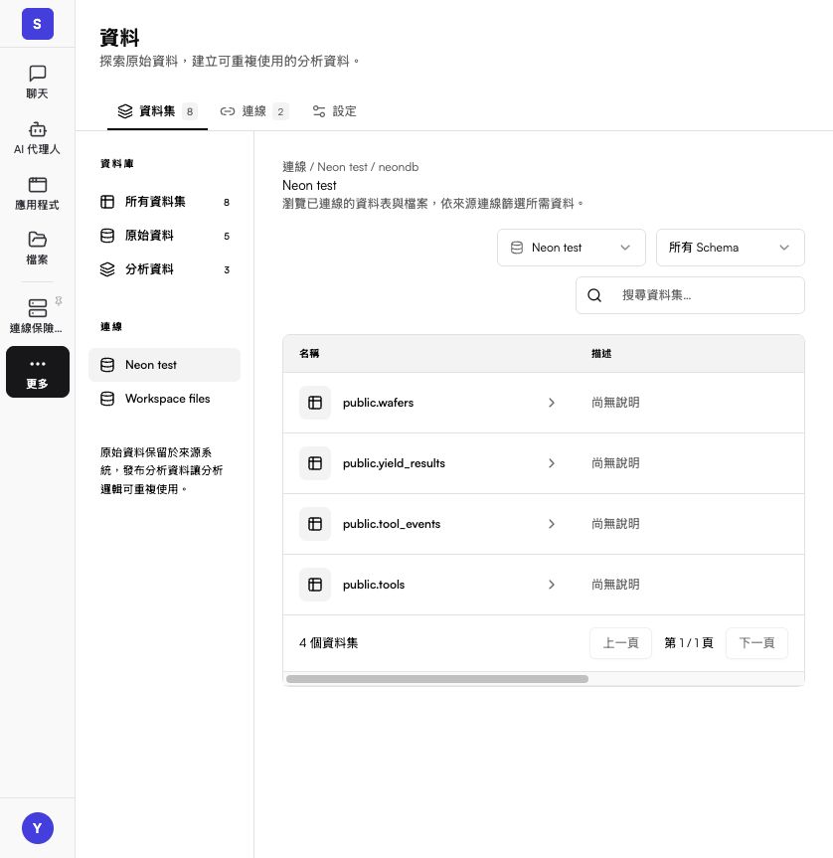
Task: Click the table icon for public.wafers
Action: [315, 403]
